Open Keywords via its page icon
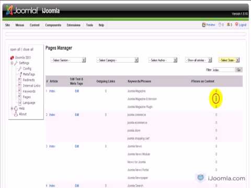The width and height of the screenshot is (251, 188). click(20, 91)
